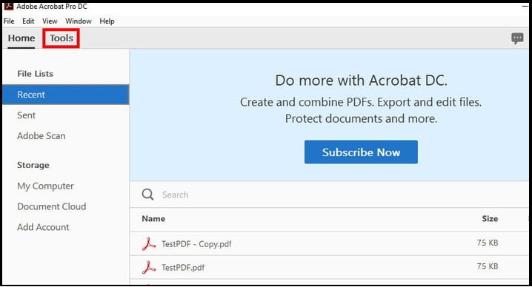Minimize the Acrobat window
The height and width of the screenshot is (287, 532).
tap(525, 7)
